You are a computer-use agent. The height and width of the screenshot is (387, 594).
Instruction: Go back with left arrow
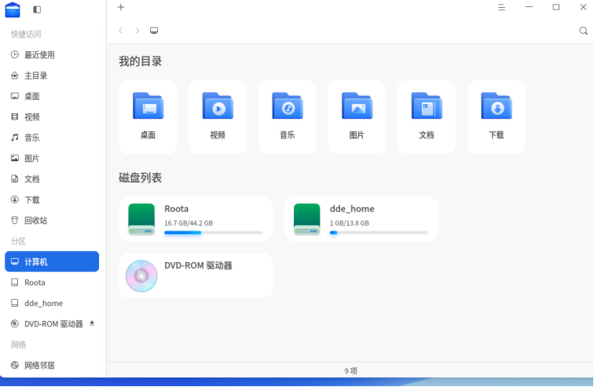(x=121, y=31)
